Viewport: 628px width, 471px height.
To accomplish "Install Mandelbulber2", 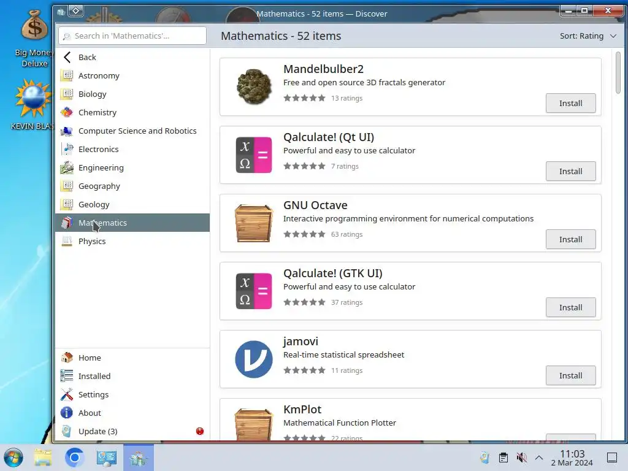I will pyautogui.click(x=570, y=103).
